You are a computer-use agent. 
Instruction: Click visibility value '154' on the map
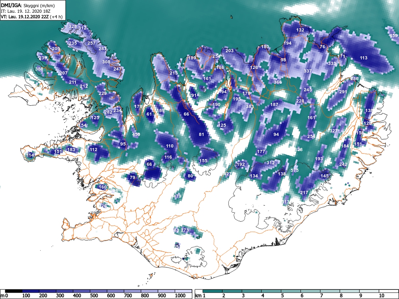[83, 125]
